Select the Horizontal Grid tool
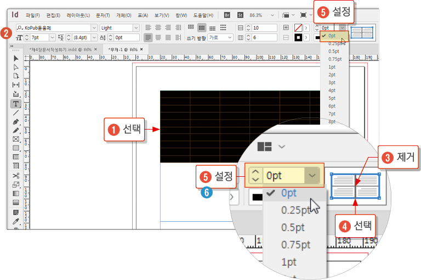Image resolution: width=421 pixels, height=280 pixels. [16, 157]
